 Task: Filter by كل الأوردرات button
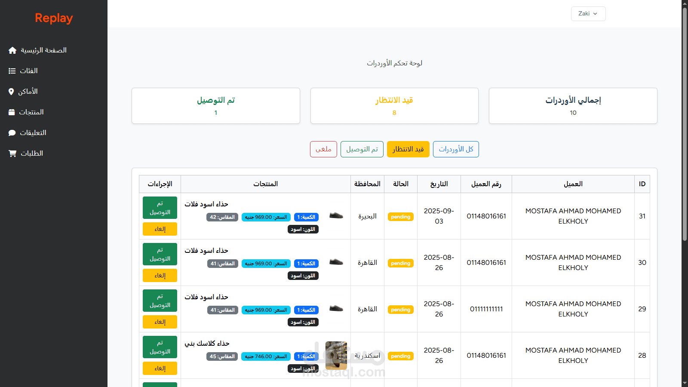(x=456, y=149)
